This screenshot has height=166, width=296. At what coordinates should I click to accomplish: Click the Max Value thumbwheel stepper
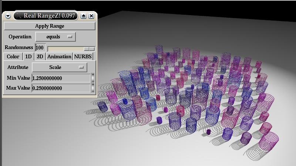click(x=93, y=88)
